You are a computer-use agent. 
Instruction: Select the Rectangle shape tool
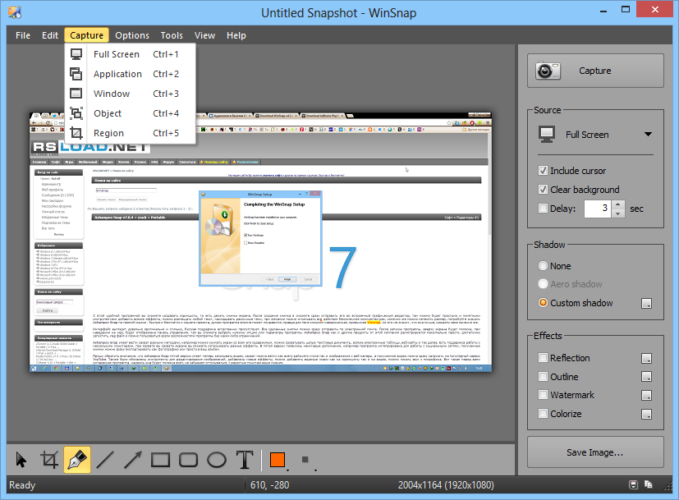pyautogui.click(x=160, y=460)
